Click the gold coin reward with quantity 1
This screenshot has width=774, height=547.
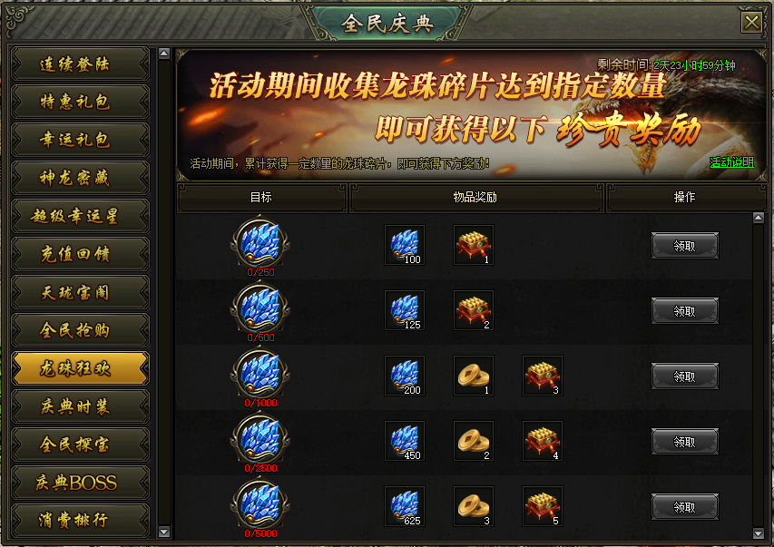pos(474,376)
